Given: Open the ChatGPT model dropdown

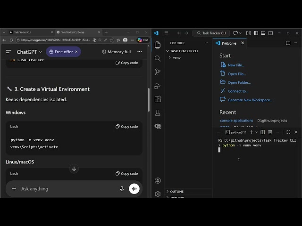Looking at the screenshot, I should coord(29,52).
